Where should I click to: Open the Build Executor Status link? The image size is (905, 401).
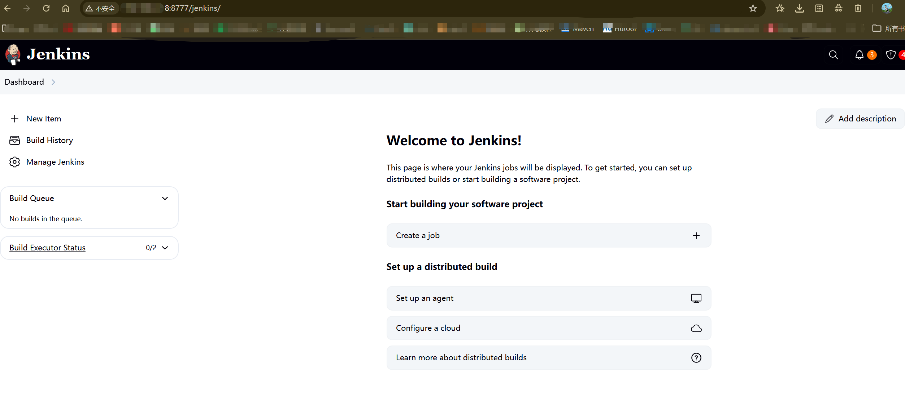coord(47,248)
